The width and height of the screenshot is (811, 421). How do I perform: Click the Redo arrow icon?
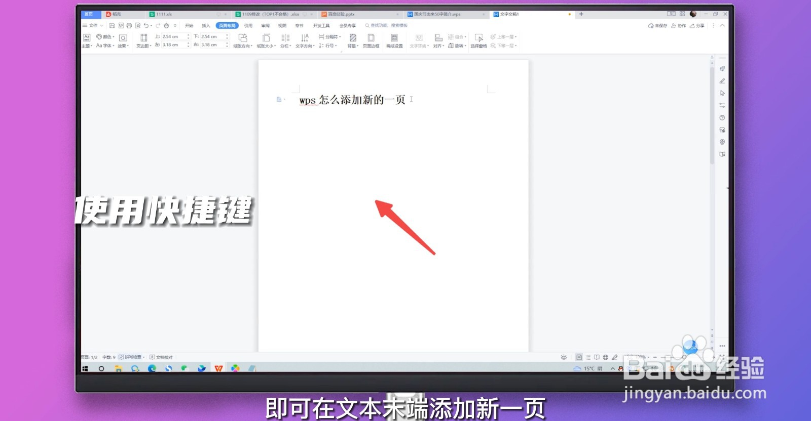158,25
